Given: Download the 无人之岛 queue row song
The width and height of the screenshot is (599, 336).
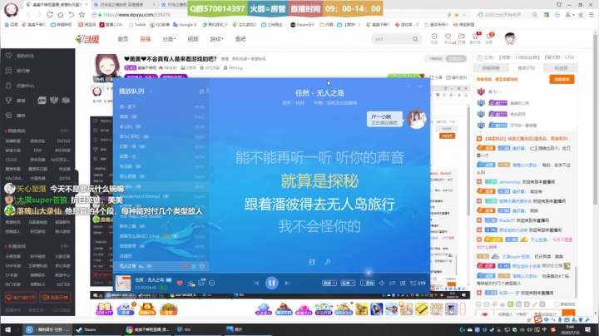Looking at the screenshot, I should (x=194, y=266).
